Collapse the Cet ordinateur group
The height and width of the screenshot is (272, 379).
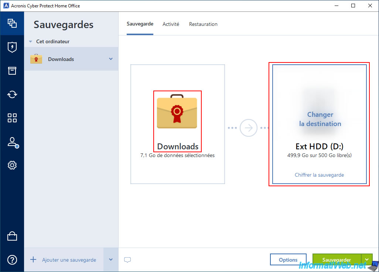30,42
